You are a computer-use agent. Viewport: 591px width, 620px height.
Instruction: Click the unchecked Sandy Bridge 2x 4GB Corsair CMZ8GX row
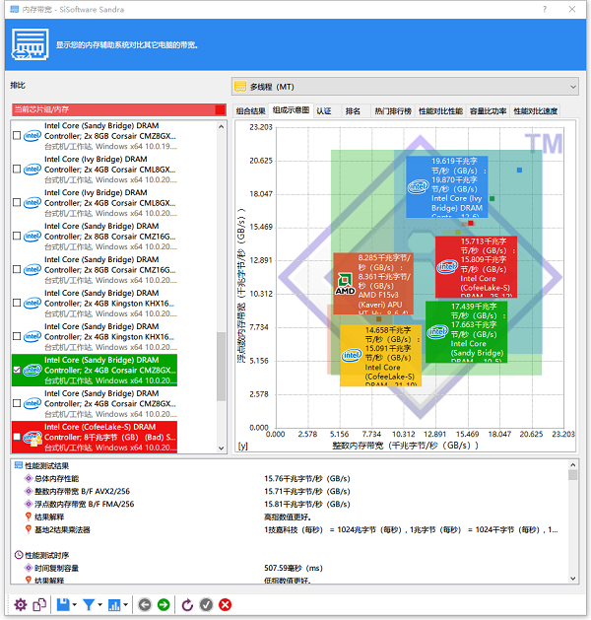(x=95, y=404)
